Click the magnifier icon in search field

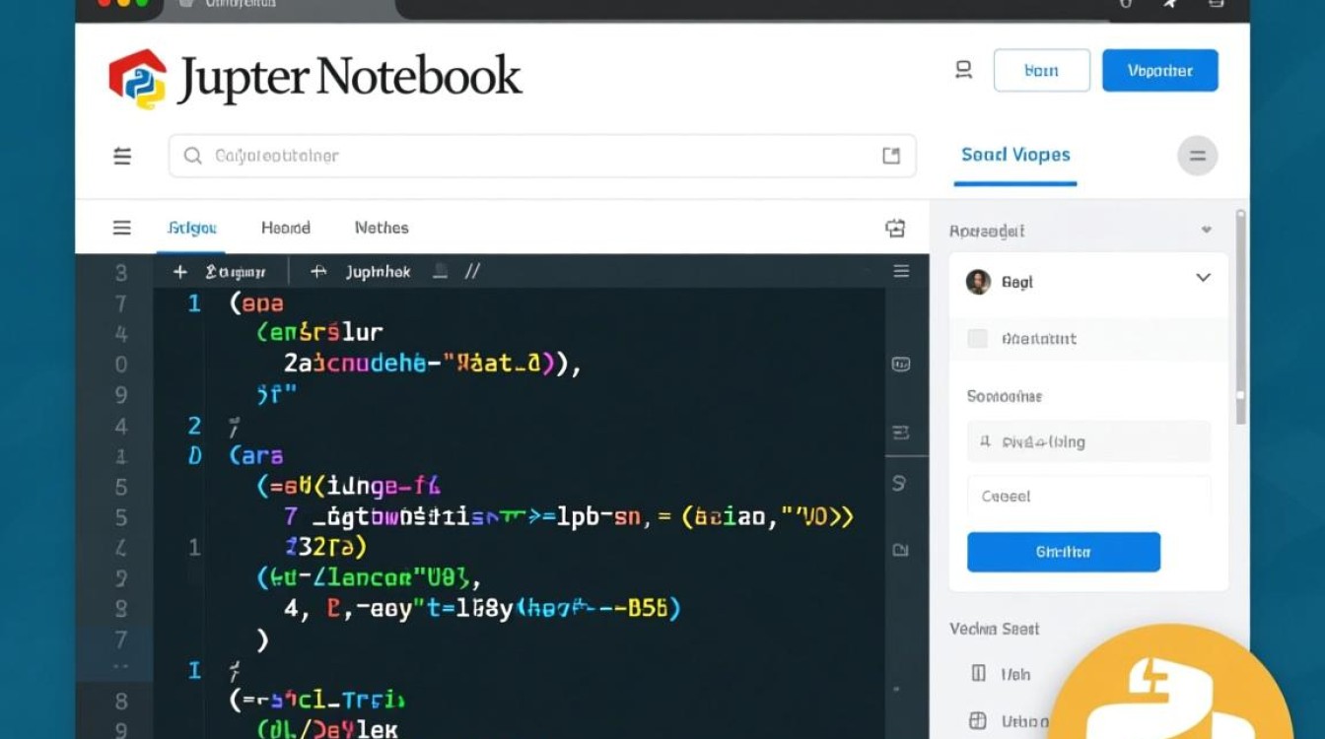pyautogui.click(x=193, y=156)
